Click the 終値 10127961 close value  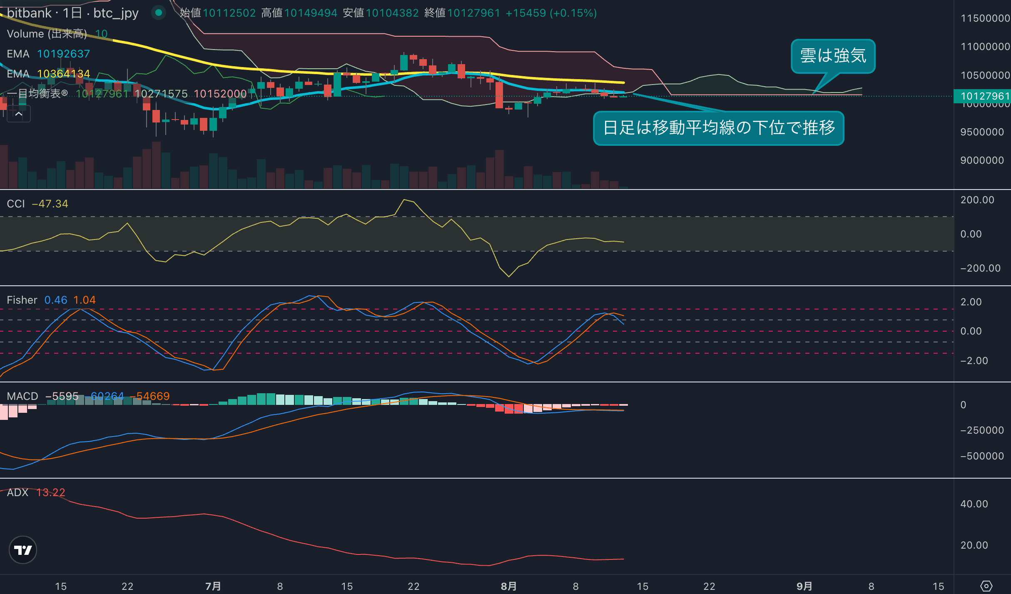pyautogui.click(x=462, y=13)
